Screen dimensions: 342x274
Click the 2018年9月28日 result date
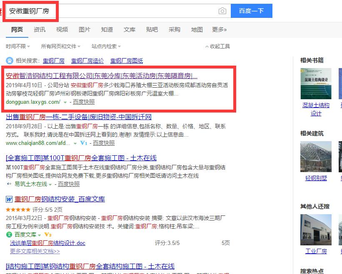click(x=24, y=126)
